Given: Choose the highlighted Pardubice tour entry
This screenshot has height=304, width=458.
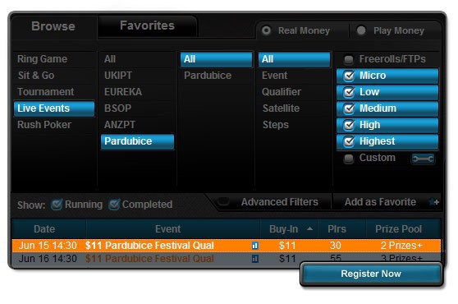Looking at the screenshot, I should (x=137, y=141).
